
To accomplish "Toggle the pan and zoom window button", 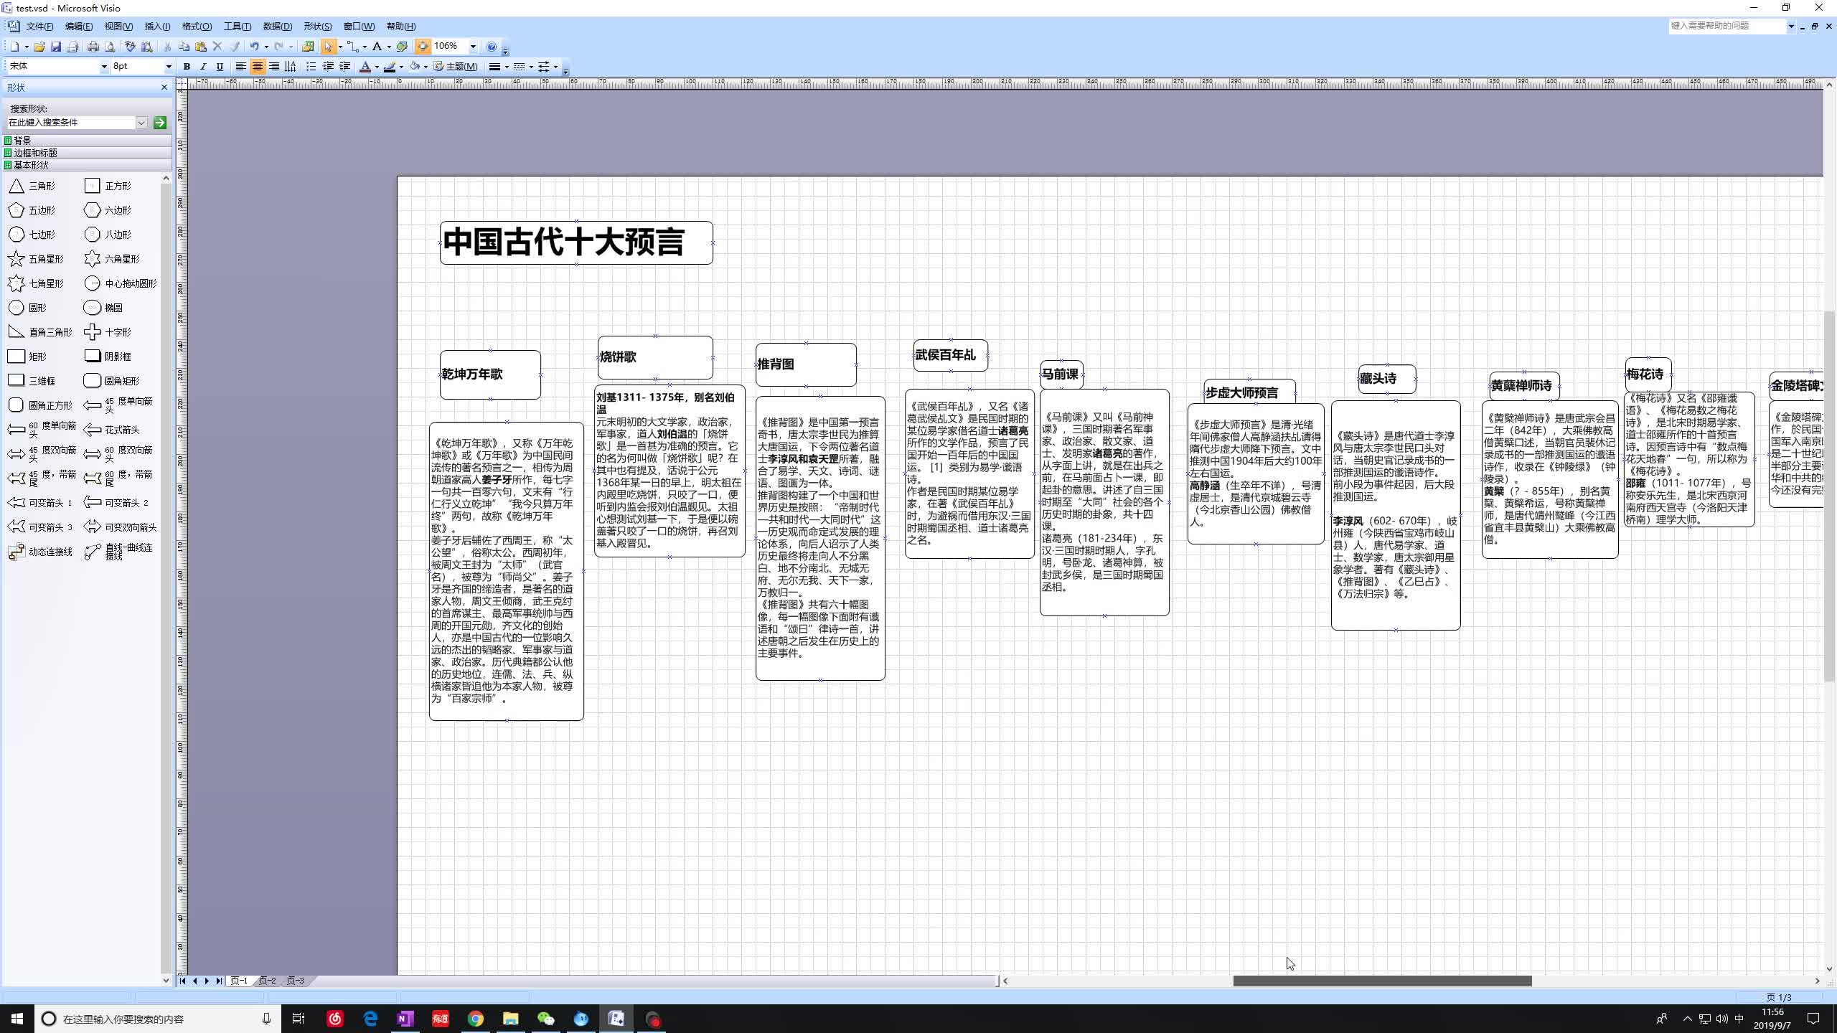I will click(x=423, y=47).
